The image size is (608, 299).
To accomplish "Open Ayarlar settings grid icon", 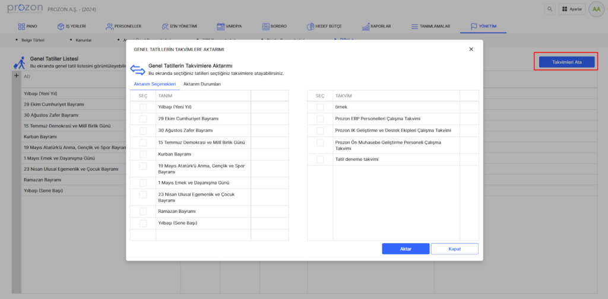I will click(563, 9).
